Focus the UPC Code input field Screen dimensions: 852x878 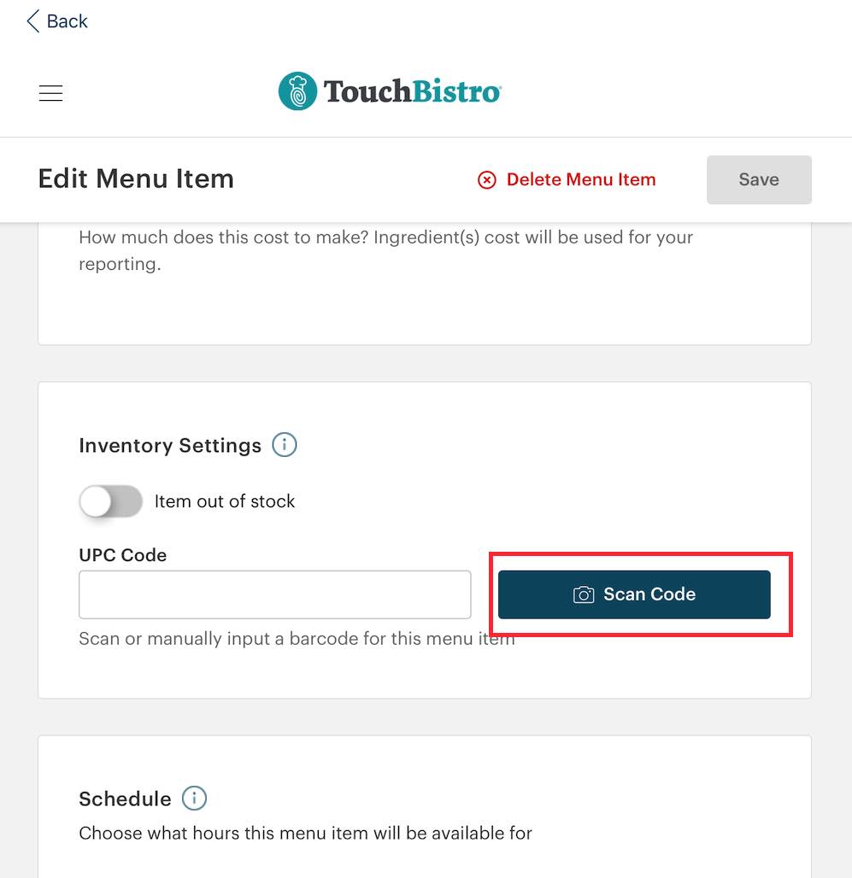coord(274,594)
